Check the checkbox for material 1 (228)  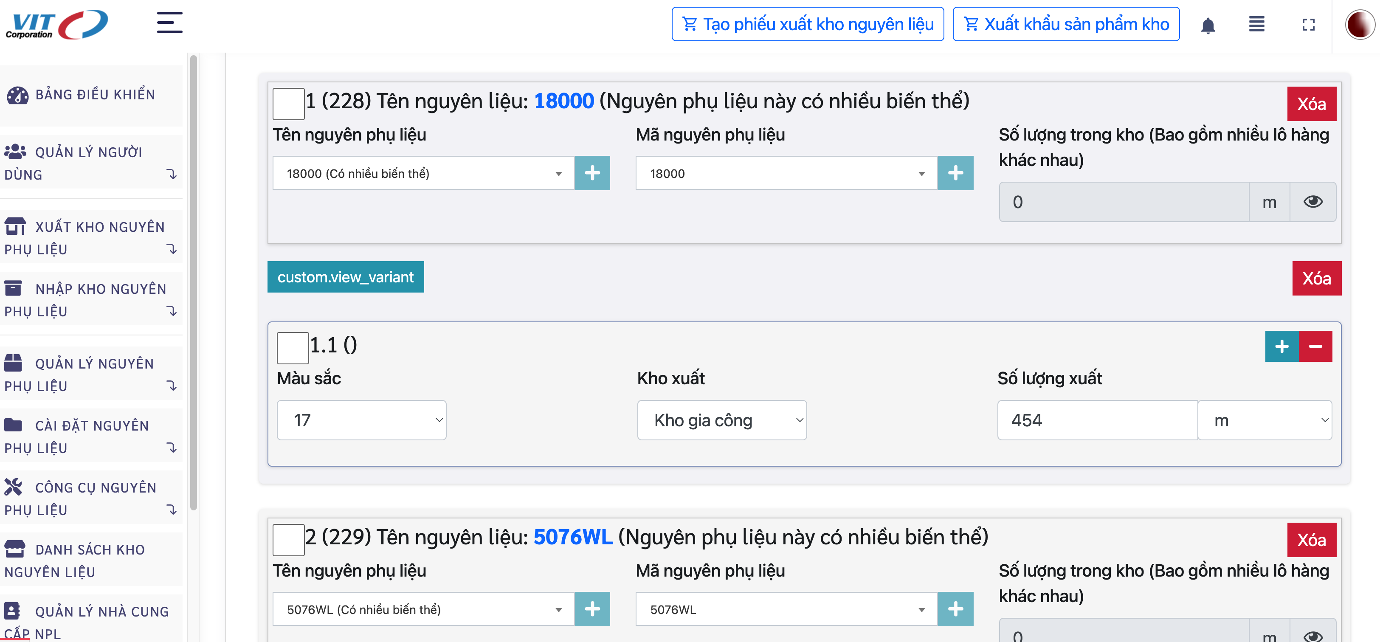click(288, 104)
